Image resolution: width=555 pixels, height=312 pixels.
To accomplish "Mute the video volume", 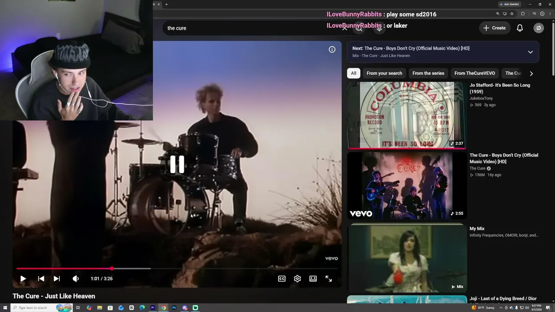I will tap(75, 279).
